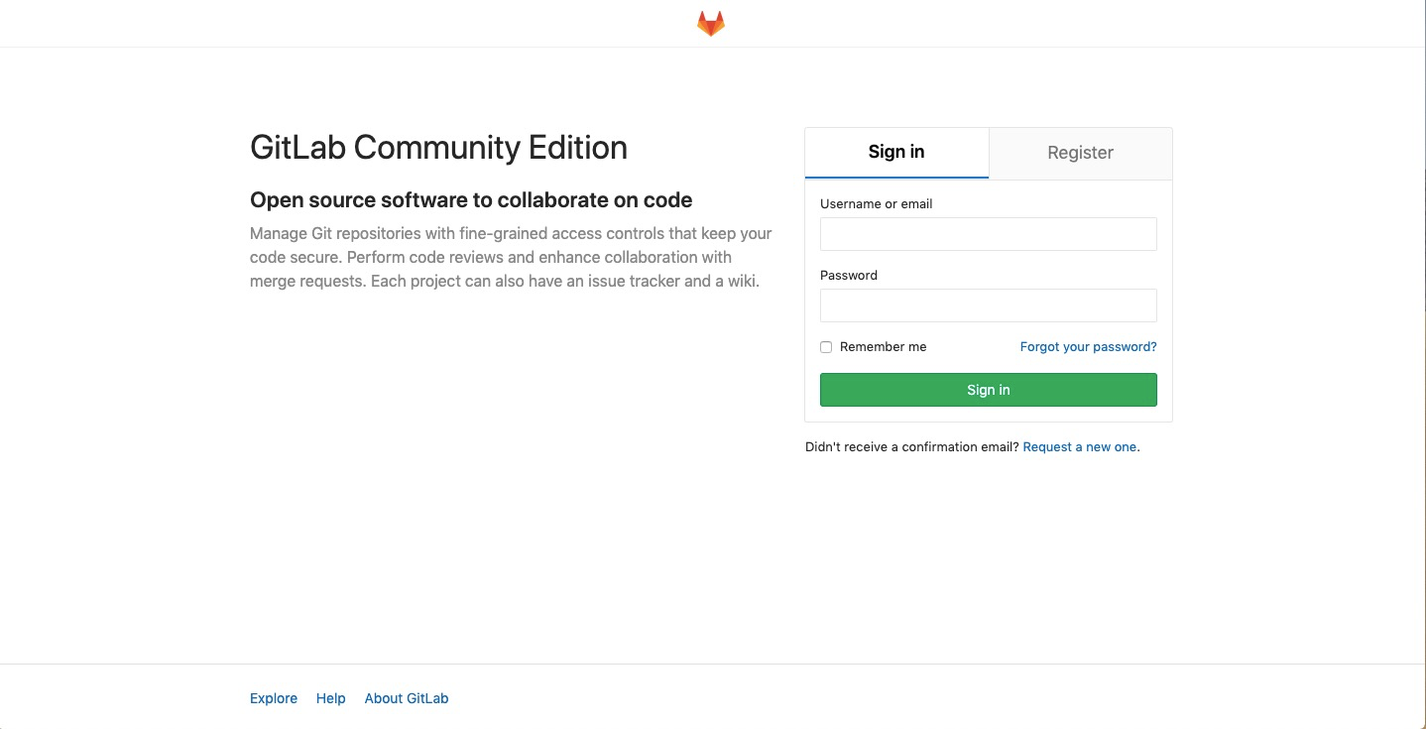Select the GitLab Community Edition heading
1426x729 pixels.
pyautogui.click(x=438, y=147)
